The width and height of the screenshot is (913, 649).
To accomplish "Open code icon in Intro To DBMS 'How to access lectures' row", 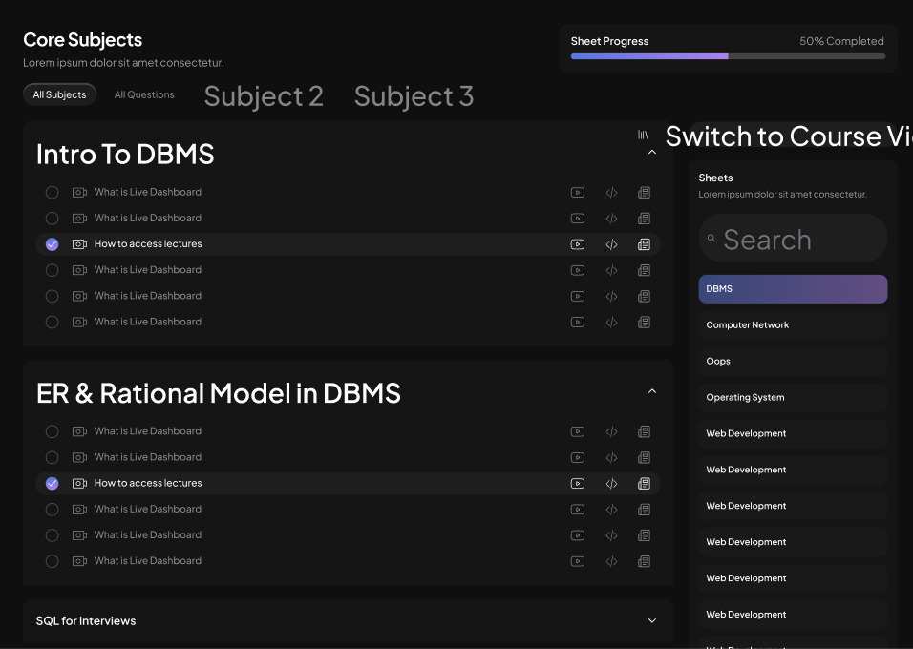I will [x=611, y=244].
